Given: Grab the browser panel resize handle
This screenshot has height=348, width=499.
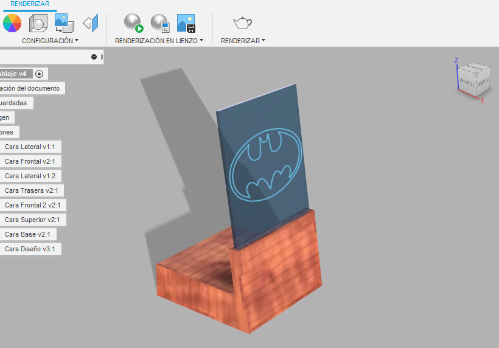Looking at the screenshot, I should [x=102, y=57].
